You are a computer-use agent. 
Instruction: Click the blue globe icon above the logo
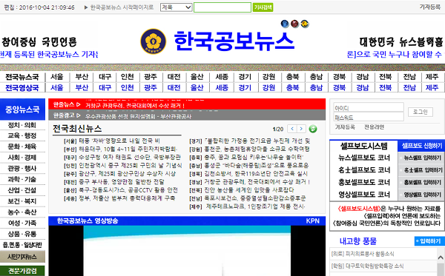pos(285,24)
